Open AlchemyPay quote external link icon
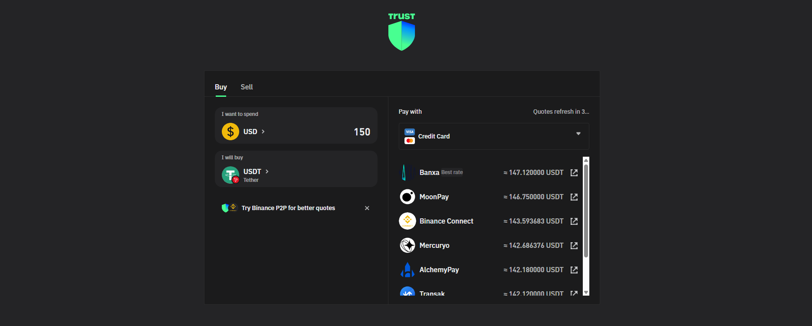 point(574,270)
